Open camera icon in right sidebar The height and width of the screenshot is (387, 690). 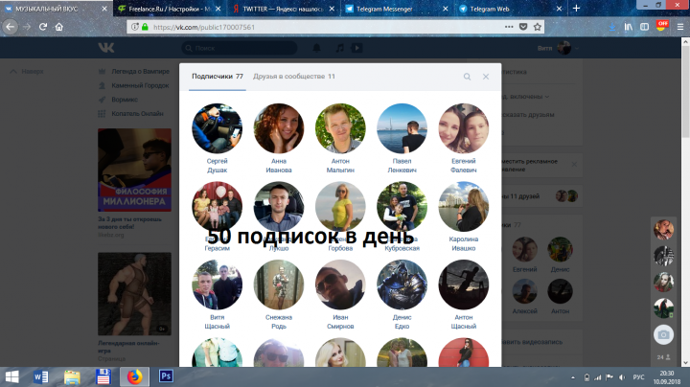click(663, 335)
